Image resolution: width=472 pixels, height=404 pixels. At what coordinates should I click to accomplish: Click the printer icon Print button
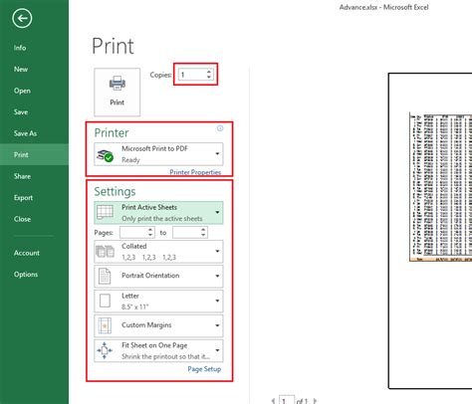pyautogui.click(x=118, y=93)
